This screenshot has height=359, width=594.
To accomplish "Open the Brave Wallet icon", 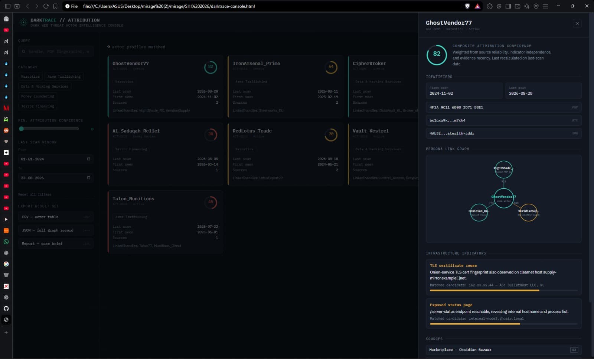I will (x=518, y=6).
